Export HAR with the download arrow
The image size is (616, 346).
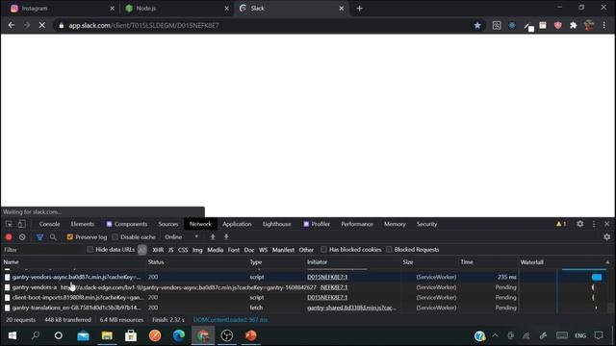pyautogui.click(x=226, y=237)
